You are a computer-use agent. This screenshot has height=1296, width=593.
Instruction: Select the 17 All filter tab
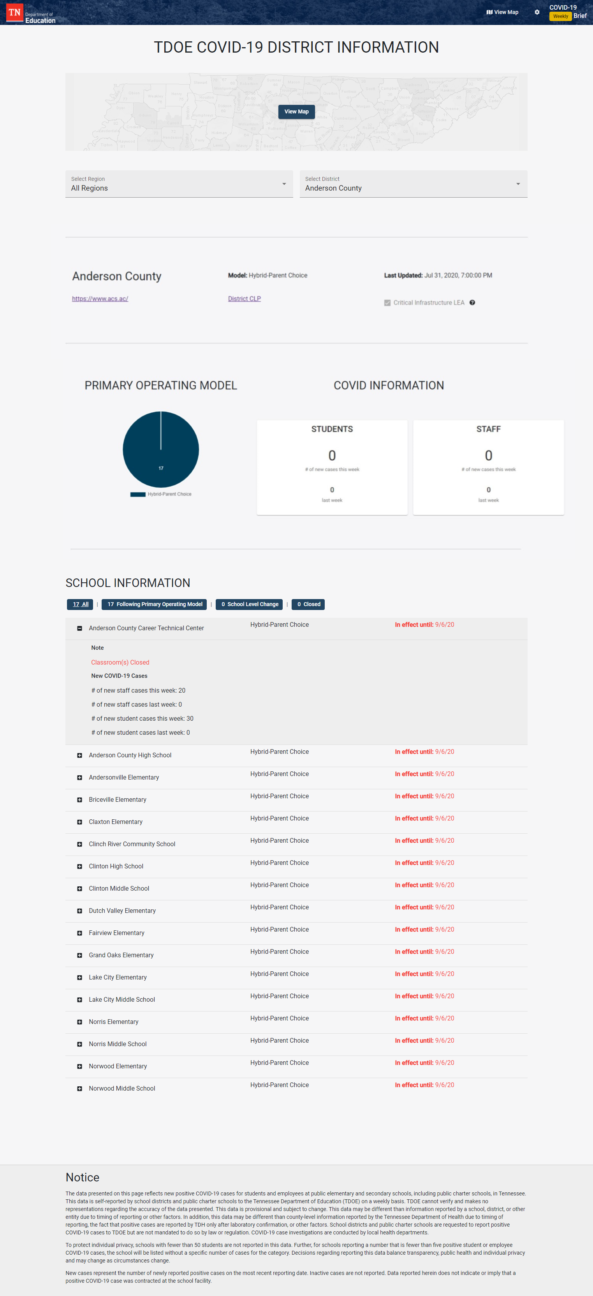coord(80,604)
